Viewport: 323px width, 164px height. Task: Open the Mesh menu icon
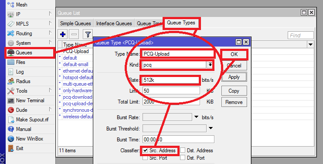11,4
